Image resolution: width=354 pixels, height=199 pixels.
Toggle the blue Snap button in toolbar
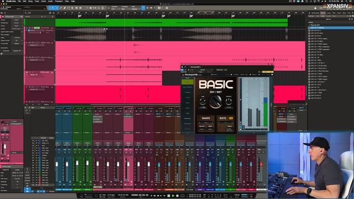click(143, 8)
